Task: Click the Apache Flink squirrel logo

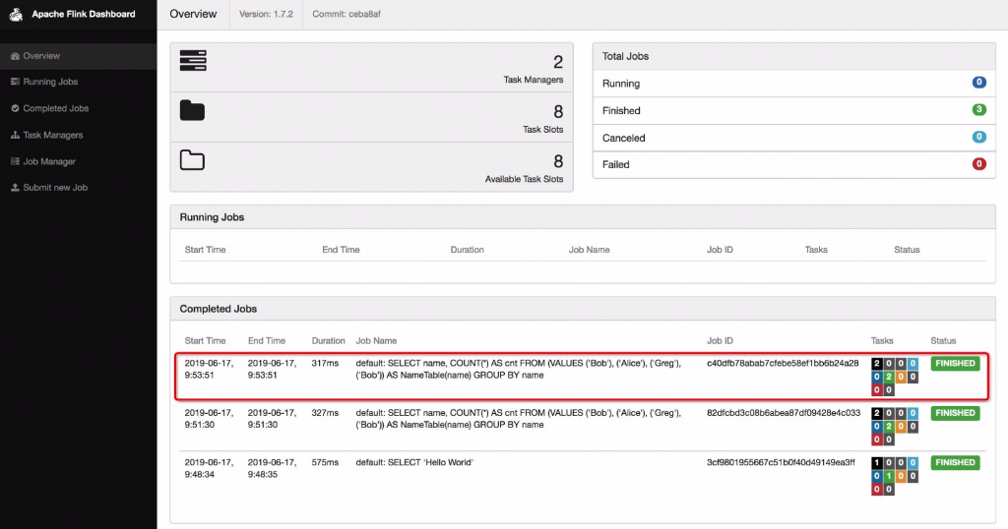Action: [x=16, y=15]
